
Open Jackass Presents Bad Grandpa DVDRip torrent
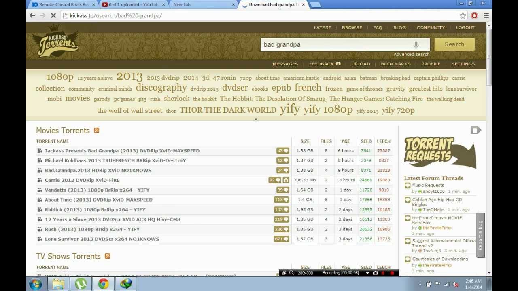click(122, 151)
